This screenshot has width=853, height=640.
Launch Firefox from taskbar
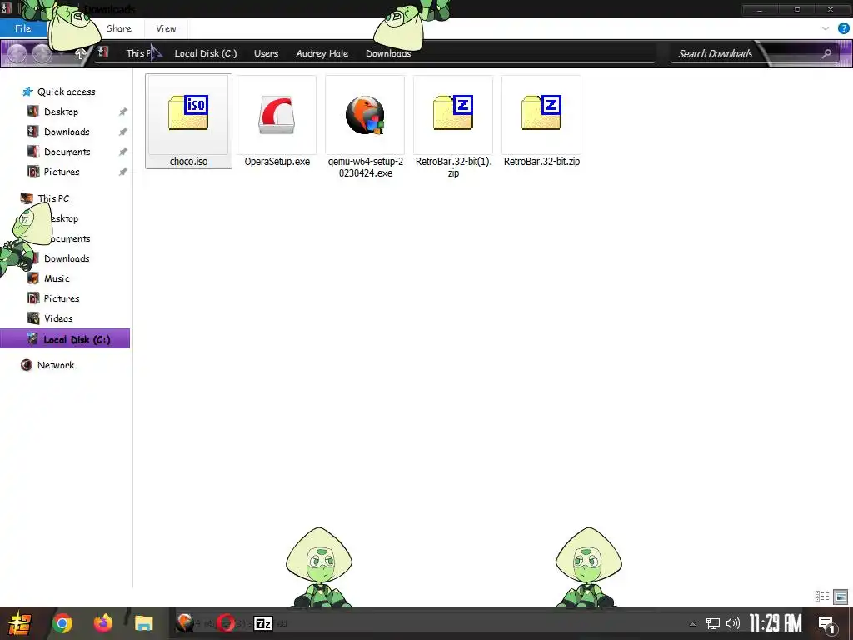pyautogui.click(x=102, y=623)
